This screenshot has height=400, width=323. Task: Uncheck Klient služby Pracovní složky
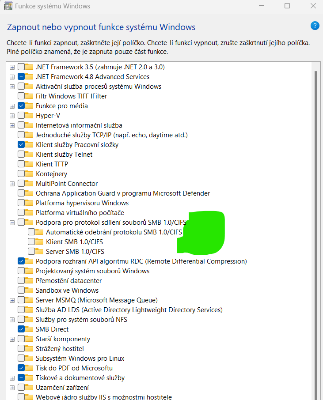point(21,144)
